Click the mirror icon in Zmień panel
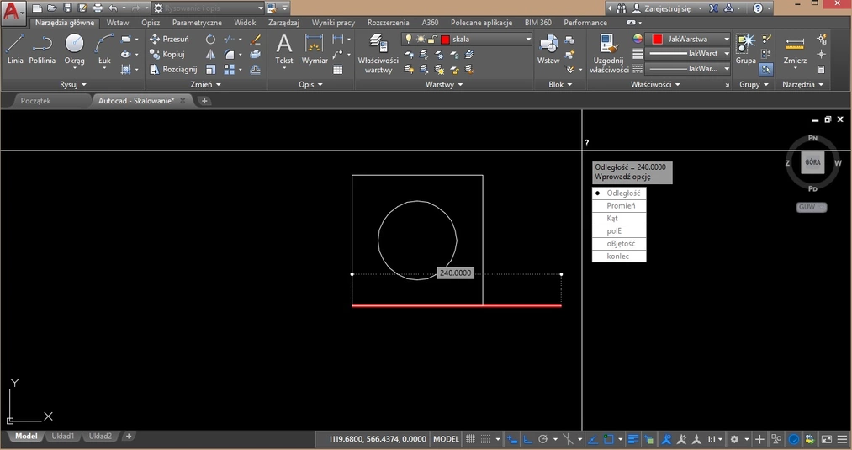The width and height of the screenshot is (852, 450). coord(210,55)
